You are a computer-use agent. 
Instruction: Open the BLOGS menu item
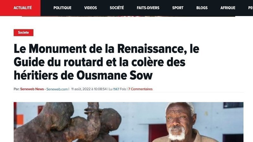[x=202, y=8]
